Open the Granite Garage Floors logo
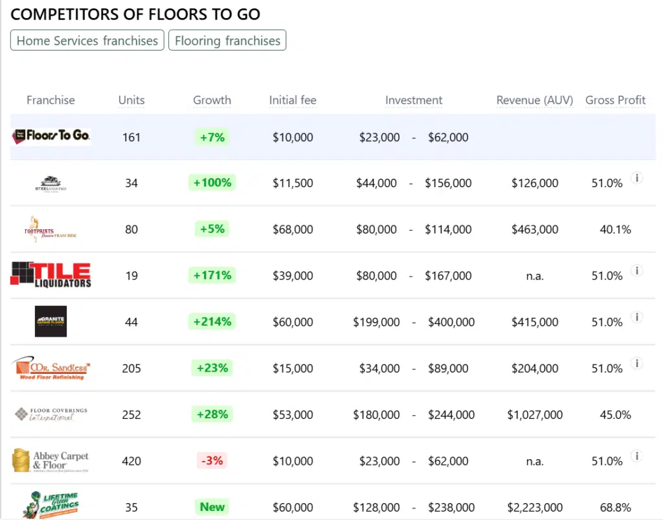The height and width of the screenshot is (520, 663). click(x=51, y=321)
